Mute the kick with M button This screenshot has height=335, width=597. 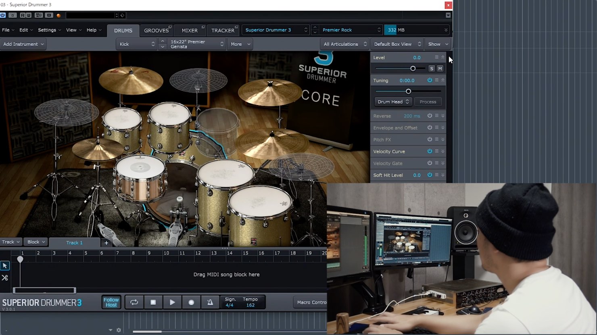point(440,68)
